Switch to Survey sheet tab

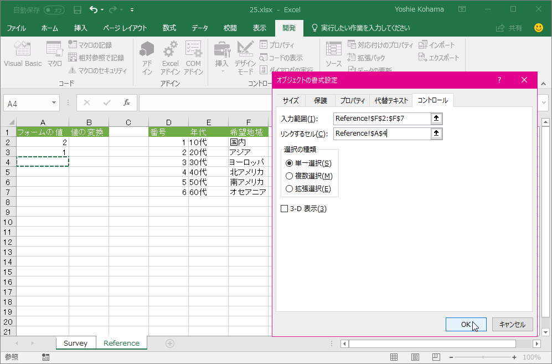point(75,343)
